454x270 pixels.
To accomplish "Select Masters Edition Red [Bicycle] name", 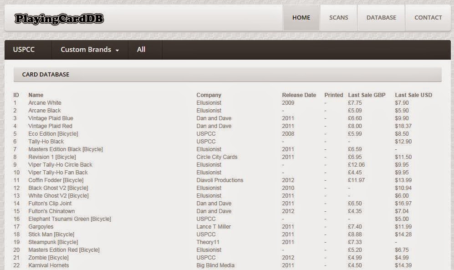I will [x=64, y=250].
